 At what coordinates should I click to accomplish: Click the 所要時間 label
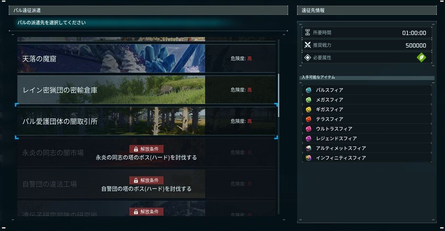point(322,33)
